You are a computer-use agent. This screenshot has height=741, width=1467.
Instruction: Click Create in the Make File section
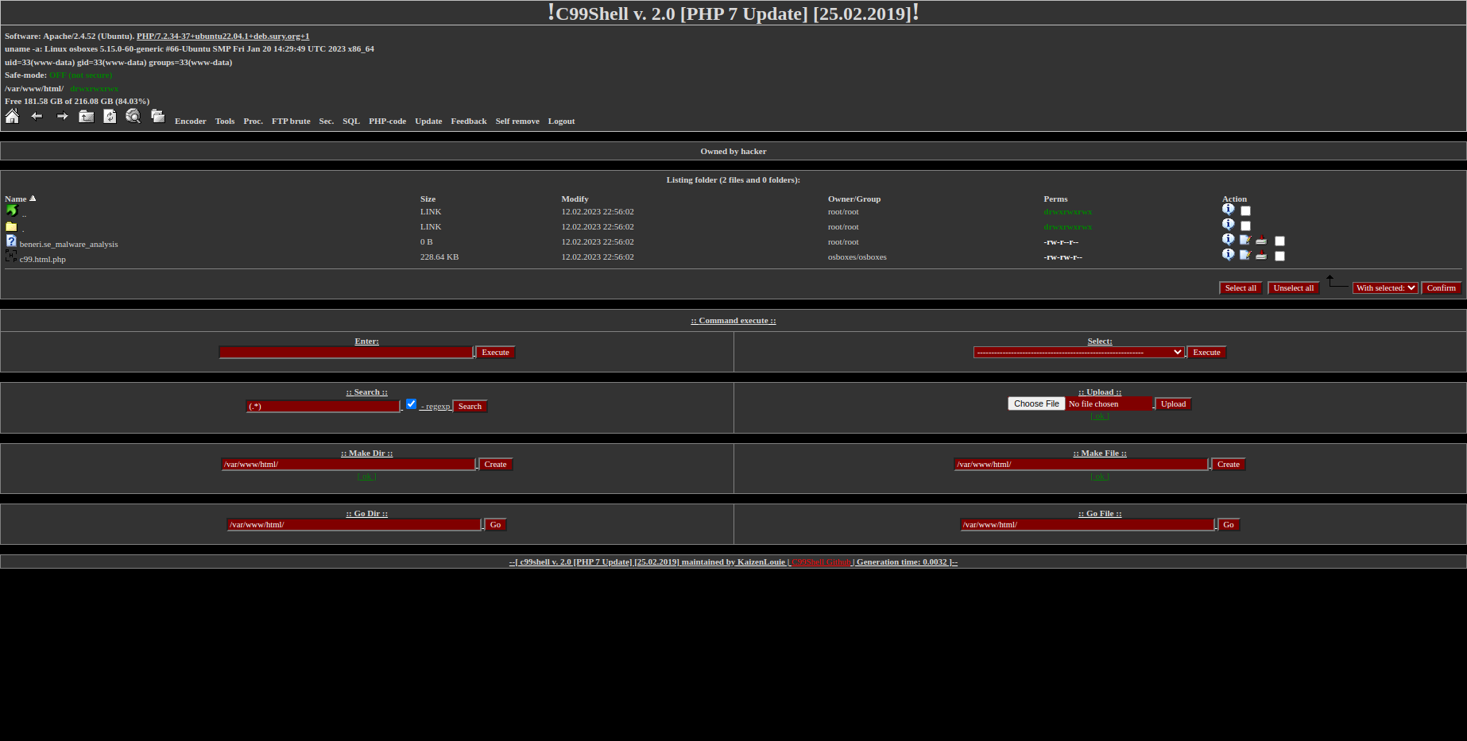coord(1229,465)
